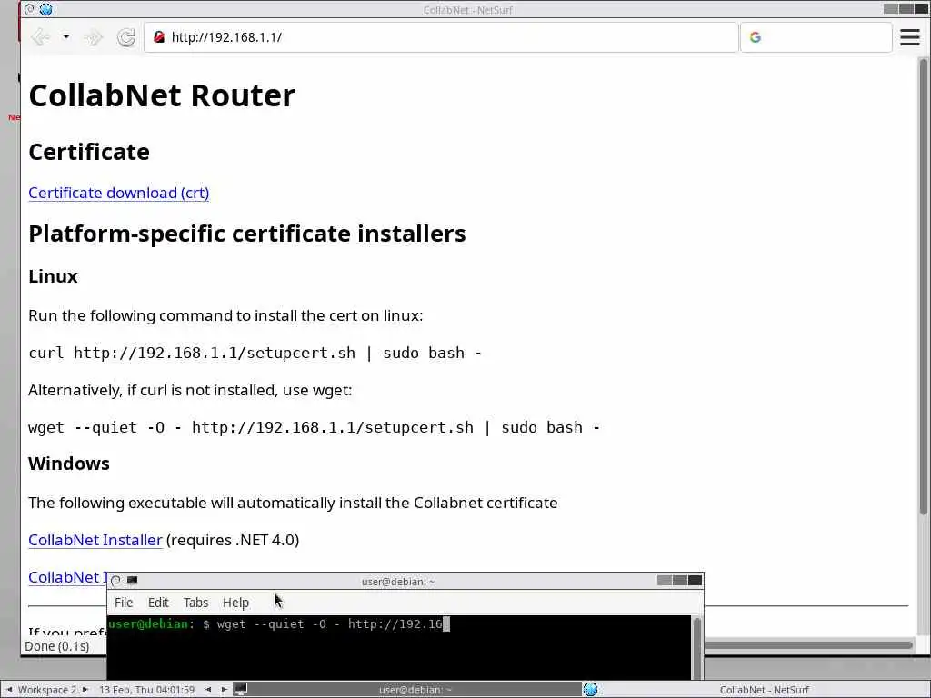Maximize the terminal window
Image resolution: width=931 pixels, height=698 pixels.
[x=680, y=581]
